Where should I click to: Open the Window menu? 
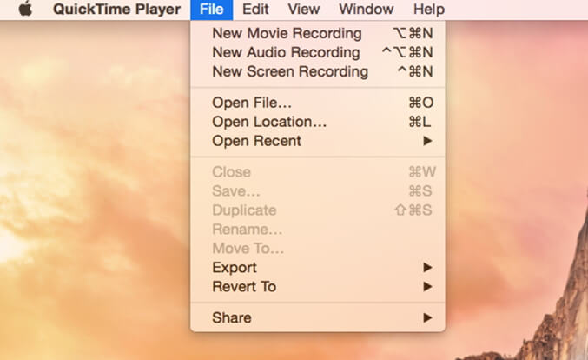click(367, 9)
